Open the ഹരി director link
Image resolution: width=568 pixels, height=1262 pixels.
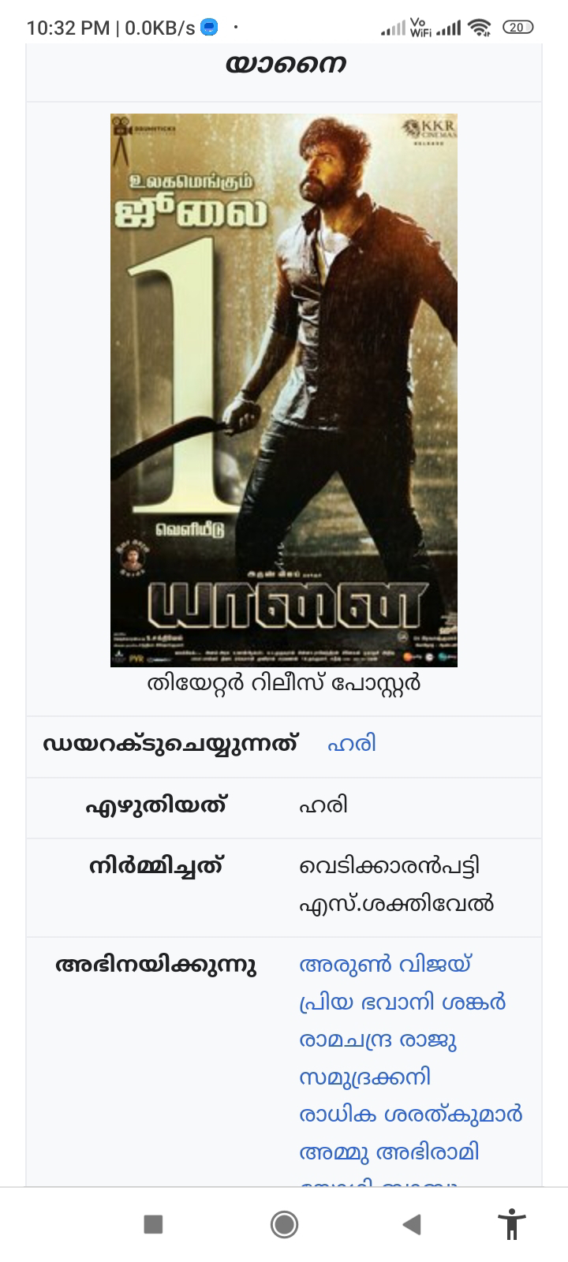(352, 744)
